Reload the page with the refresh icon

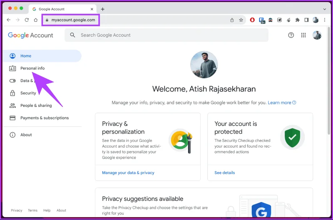27,20
